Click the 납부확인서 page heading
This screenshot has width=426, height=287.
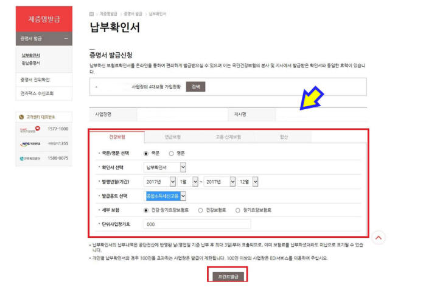[x=114, y=27]
